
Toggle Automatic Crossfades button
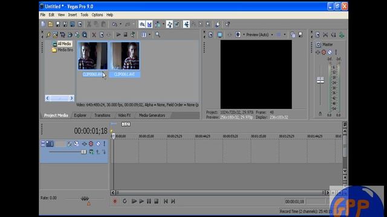click(x=149, y=24)
